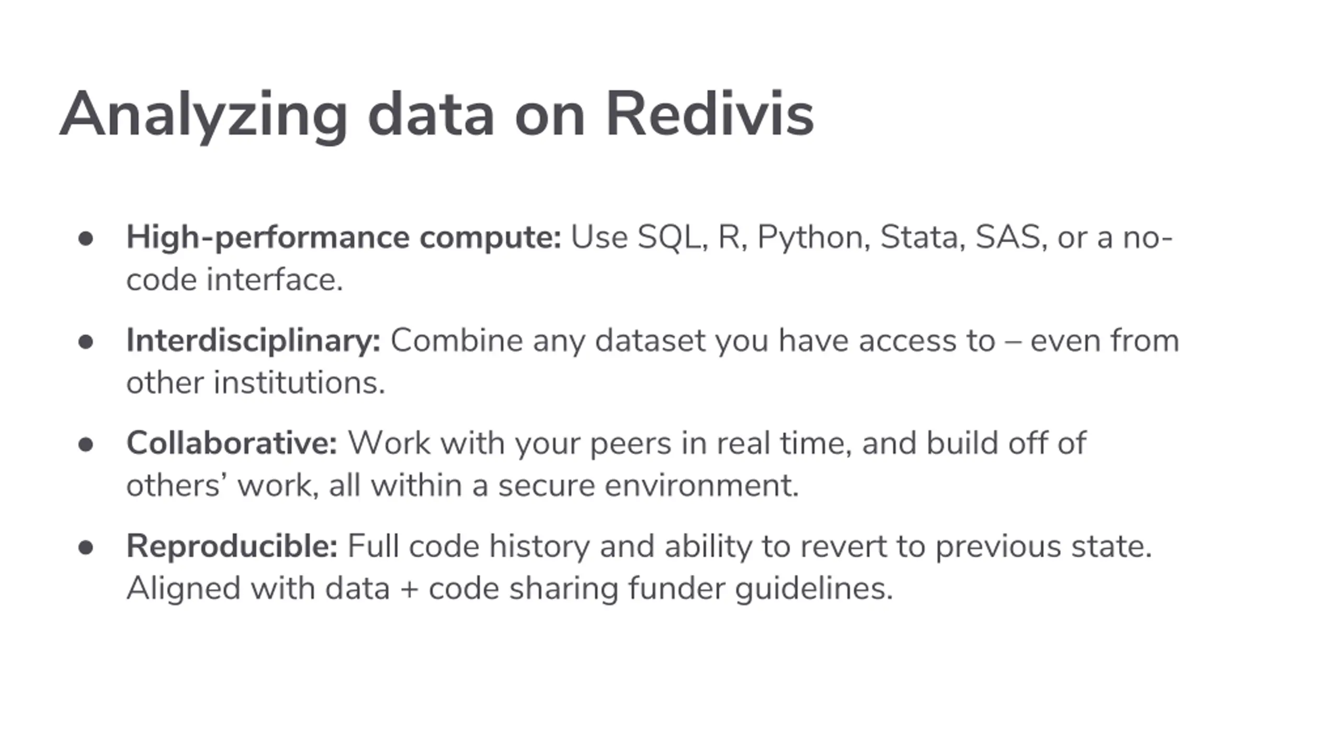Click the bold Reproducible label
This screenshot has width=1339, height=753.
(232, 547)
